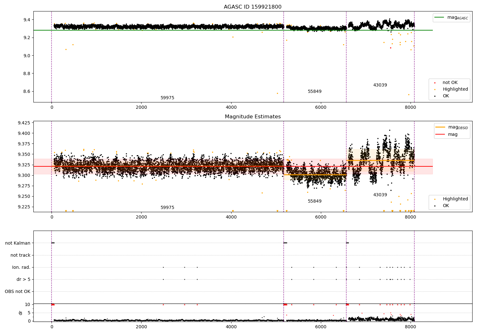Click 'Highlighted' in the Magnitude Estimates legend

[455, 199]
